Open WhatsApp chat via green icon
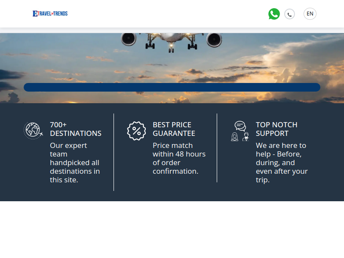Image resolution: width=344 pixels, height=258 pixels. 274,14
